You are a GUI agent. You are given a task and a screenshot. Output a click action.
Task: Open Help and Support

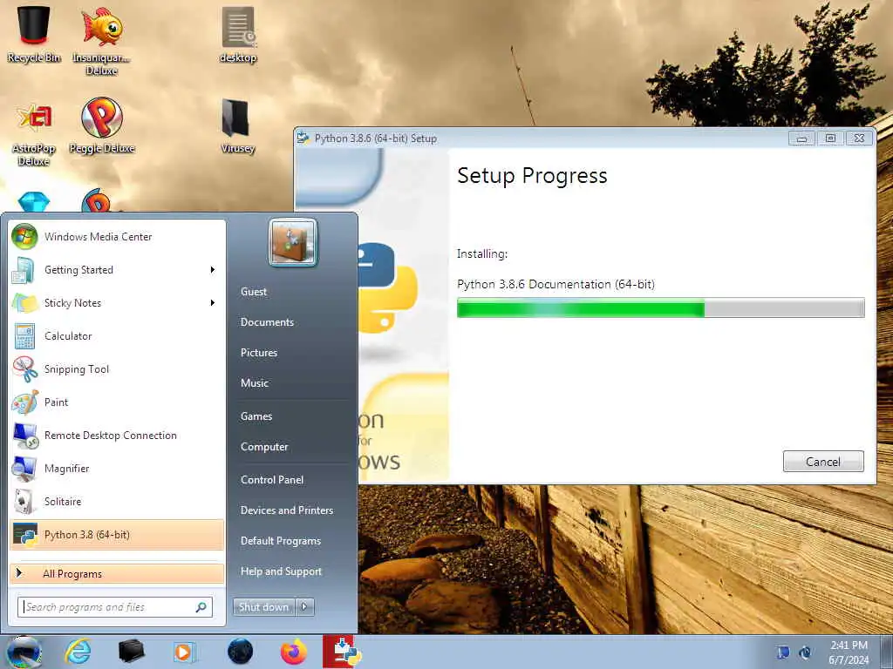(282, 571)
